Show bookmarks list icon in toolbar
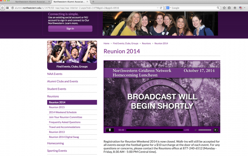The height and width of the screenshot is (156, 248). point(229,8)
